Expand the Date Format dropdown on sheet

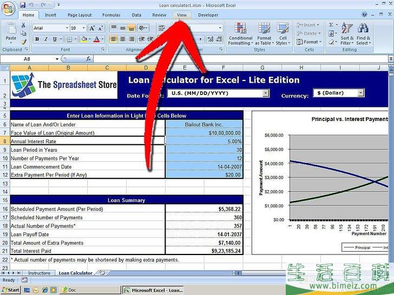point(265,93)
